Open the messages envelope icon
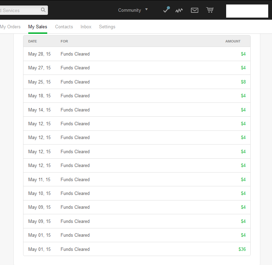 tap(194, 10)
